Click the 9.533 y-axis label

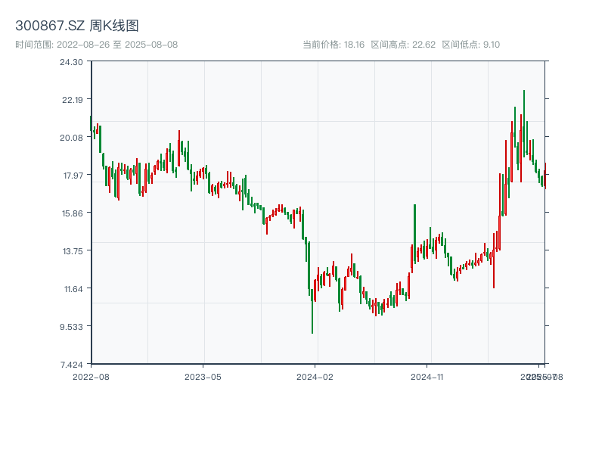(72, 327)
